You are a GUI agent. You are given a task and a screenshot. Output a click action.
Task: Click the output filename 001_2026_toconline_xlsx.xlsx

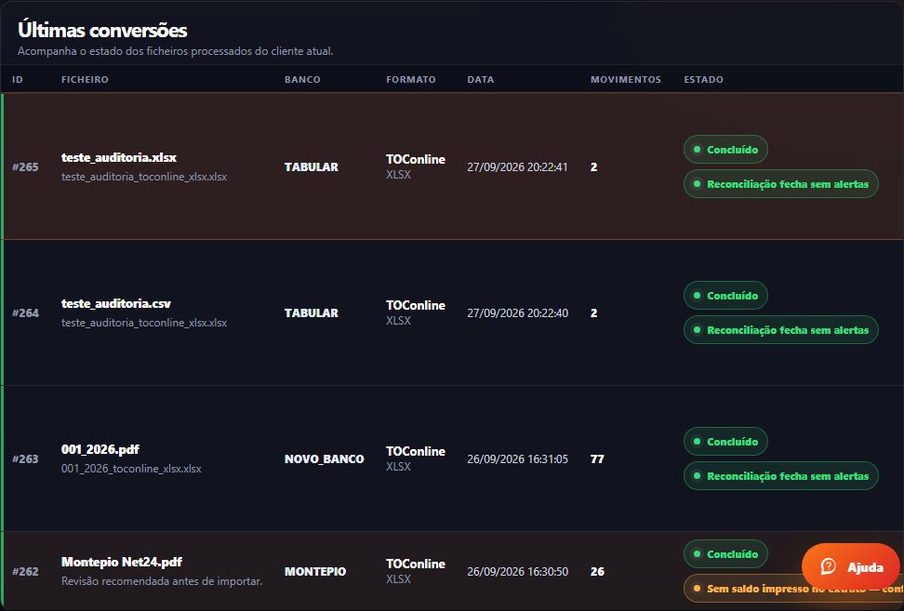click(131, 469)
